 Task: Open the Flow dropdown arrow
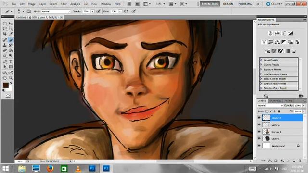pos(120,12)
